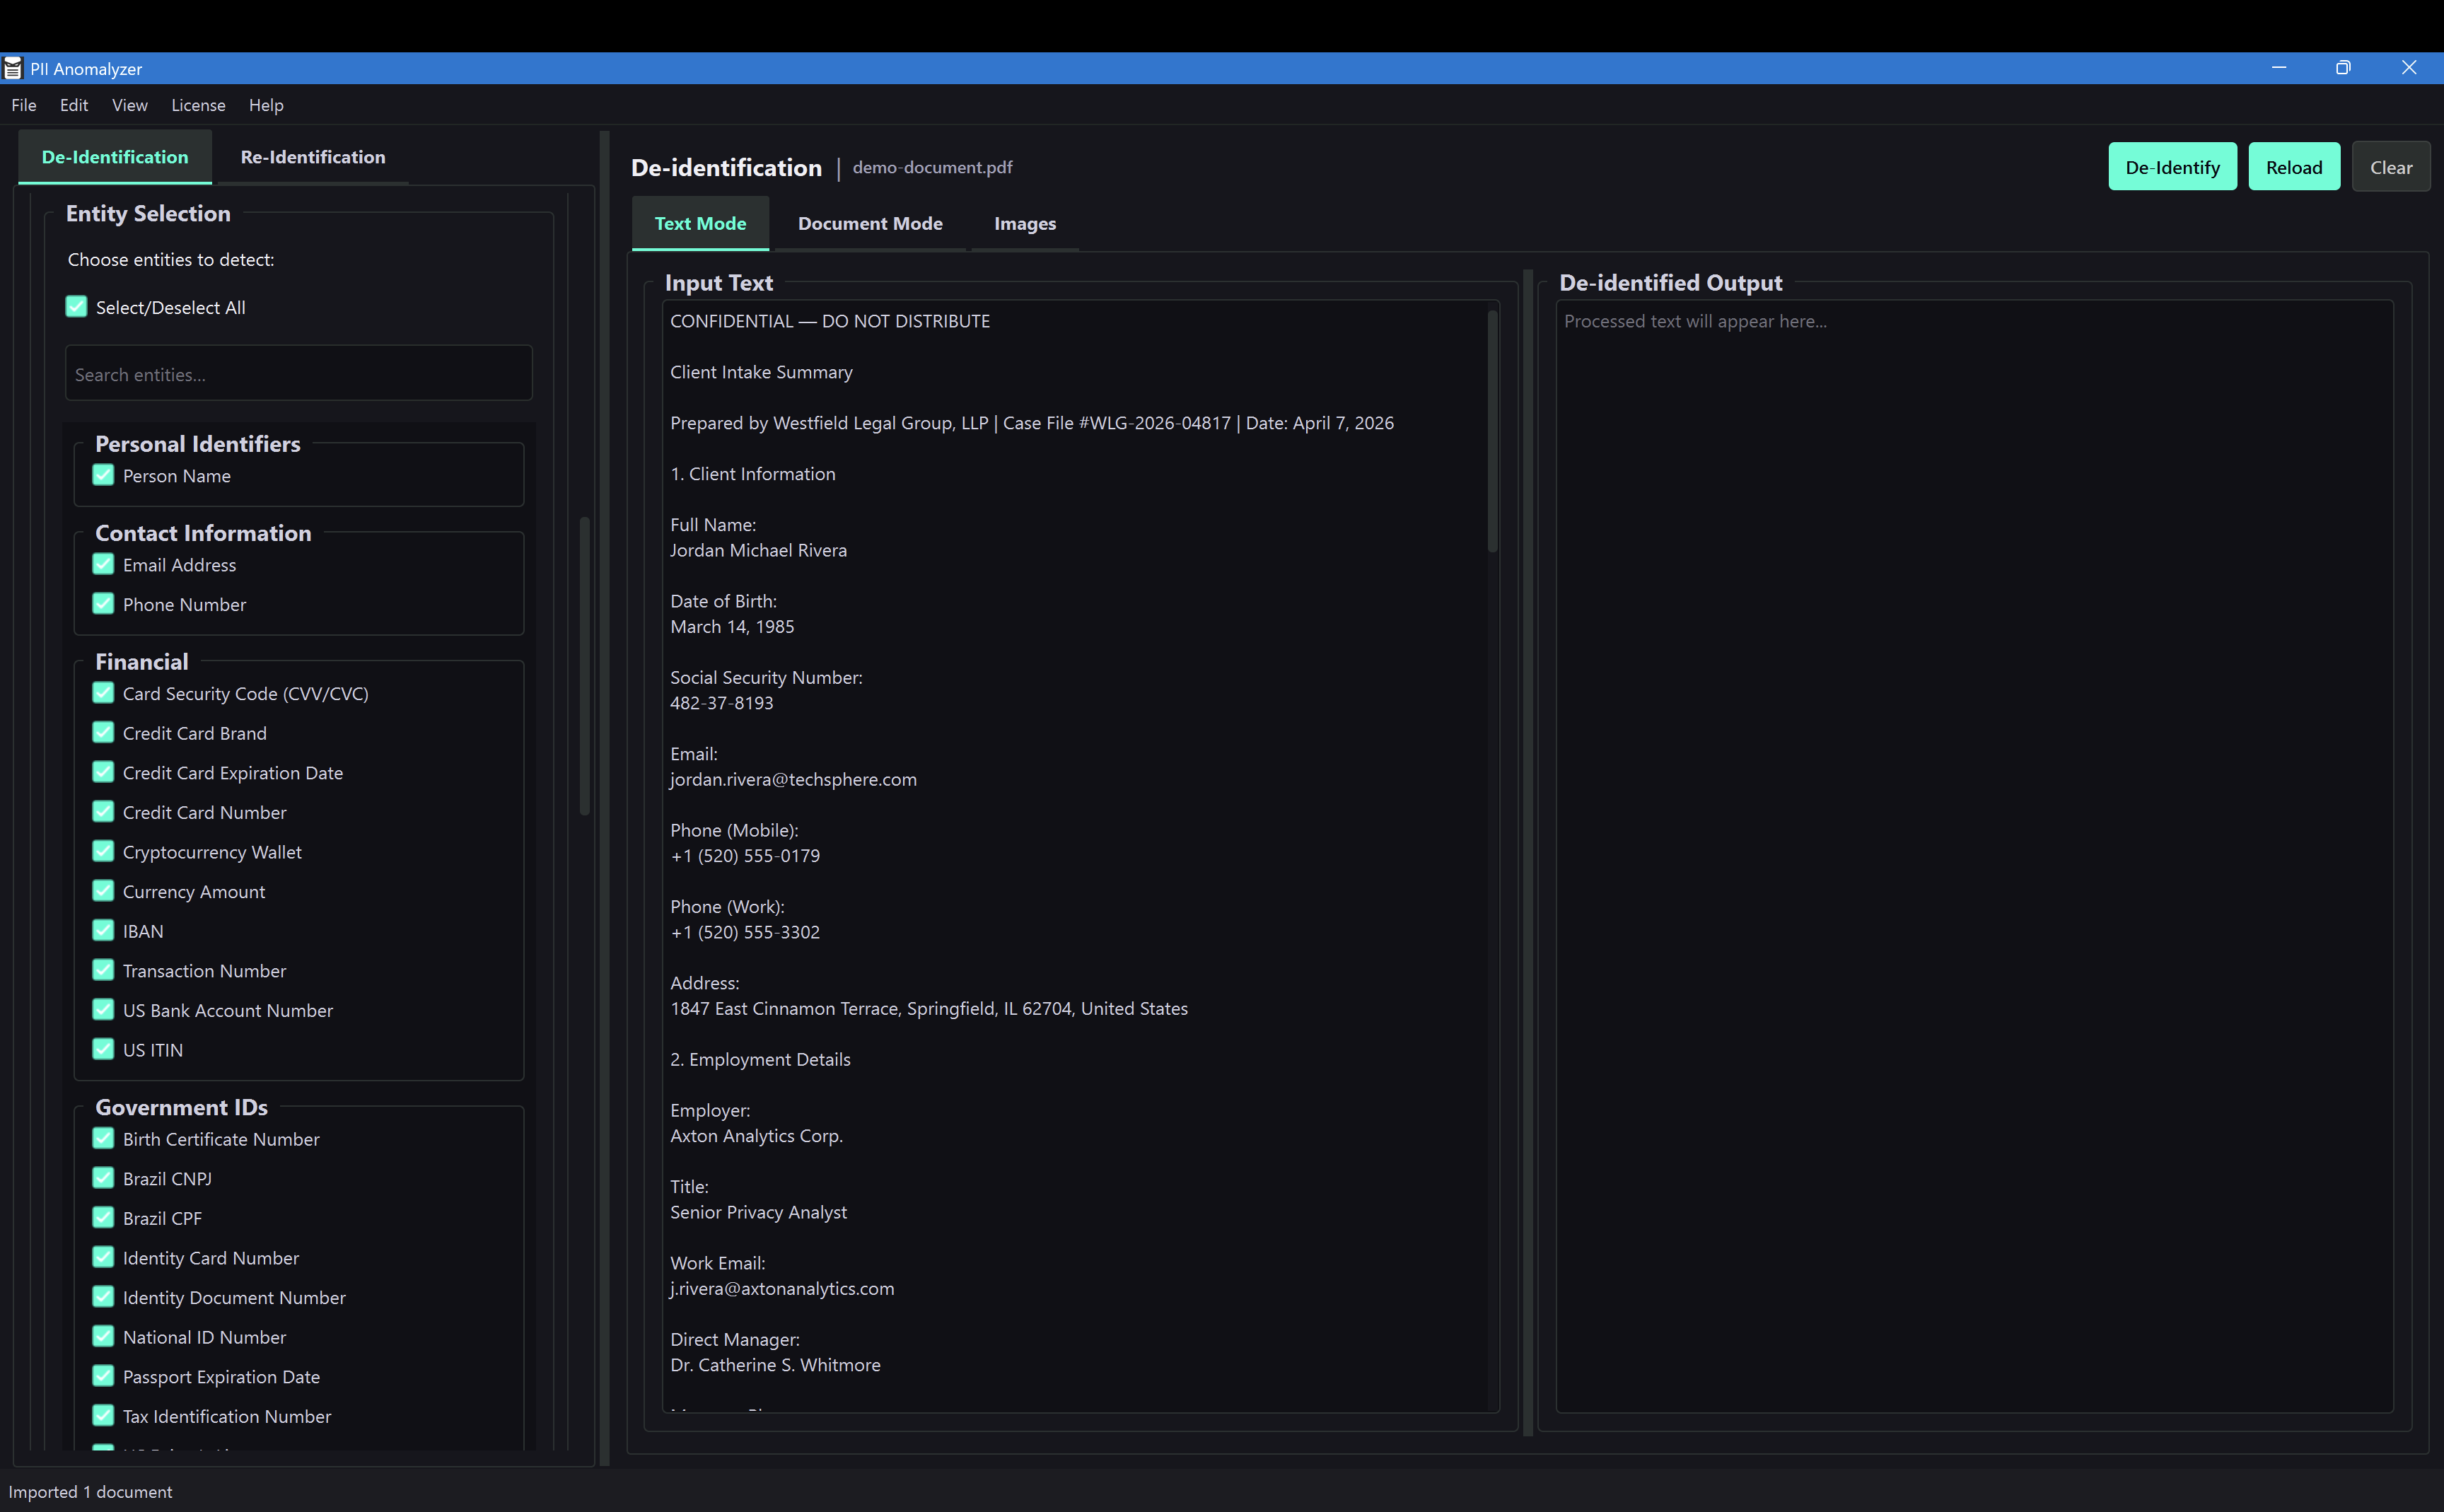
Task: Uncheck the Person Name entity
Action: [x=103, y=475]
